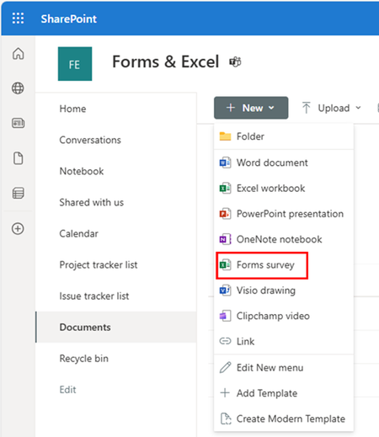
Task: Click the Home icon in left rail
Action: click(18, 53)
